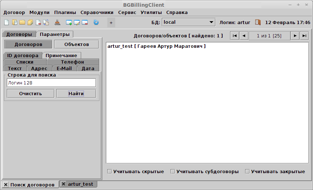
Task: Click the search string input field
Action: tap(51, 83)
